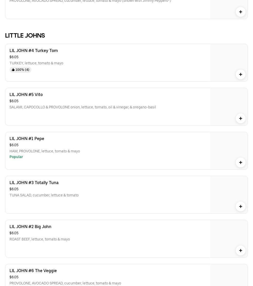Click the LITTLE JOHNS section heading
The width and height of the screenshot is (253, 286).
25,36
